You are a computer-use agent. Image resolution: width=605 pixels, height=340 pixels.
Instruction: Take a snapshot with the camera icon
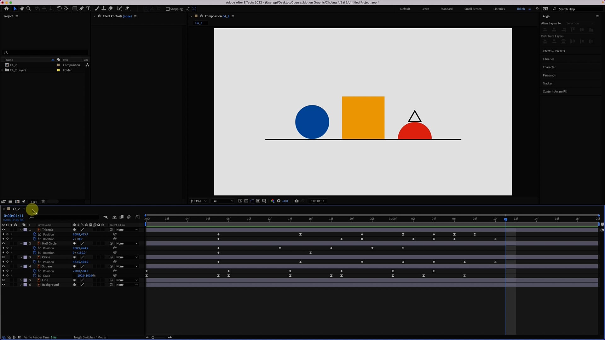[x=297, y=201]
